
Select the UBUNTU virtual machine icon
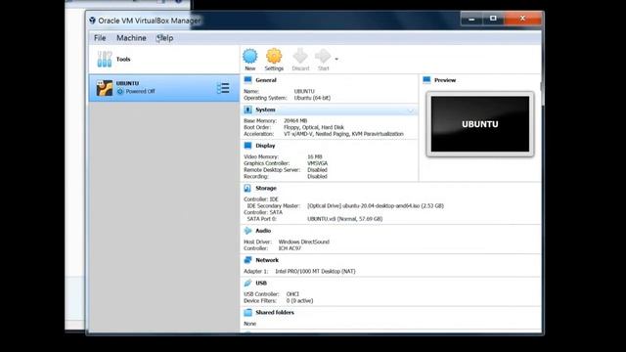105,88
